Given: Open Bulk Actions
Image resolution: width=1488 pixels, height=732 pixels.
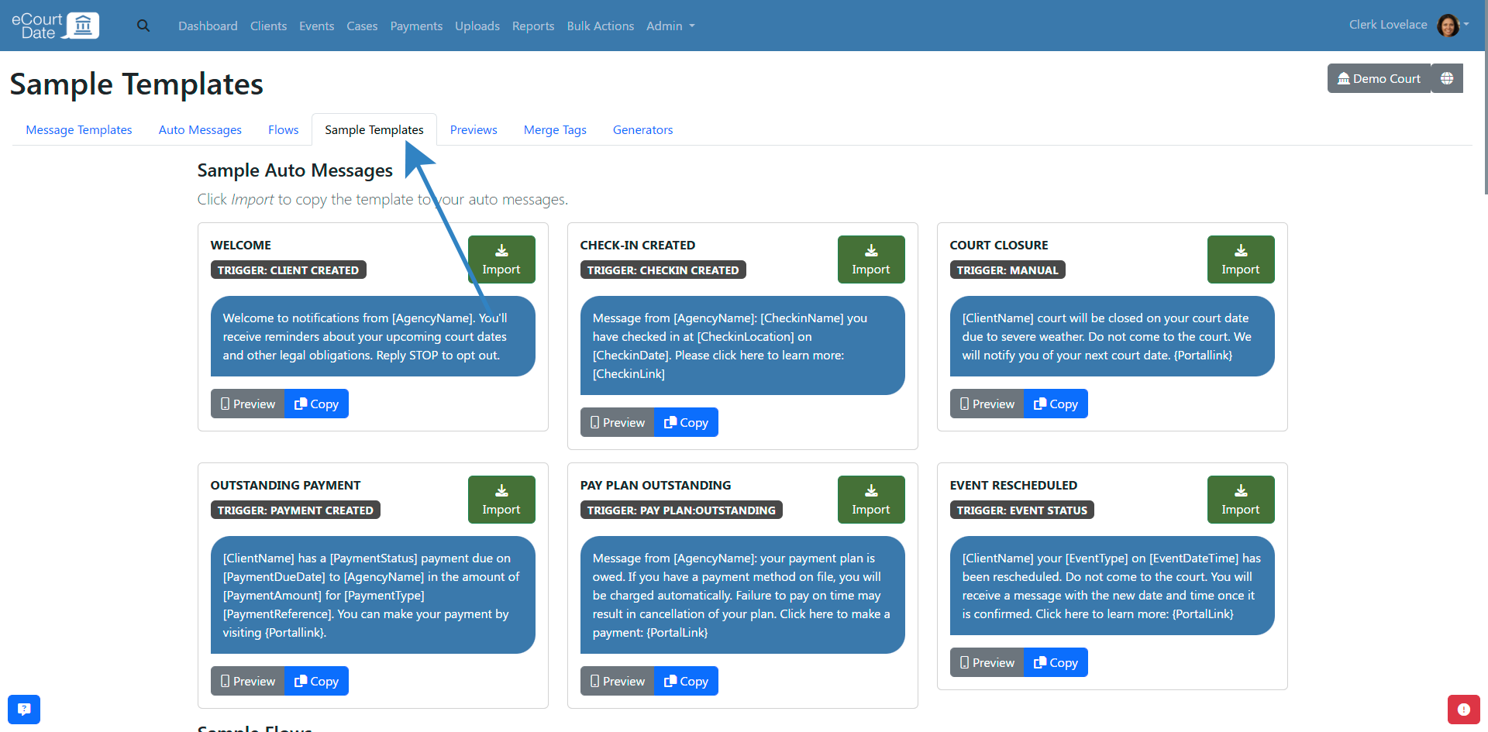Looking at the screenshot, I should click(601, 26).
